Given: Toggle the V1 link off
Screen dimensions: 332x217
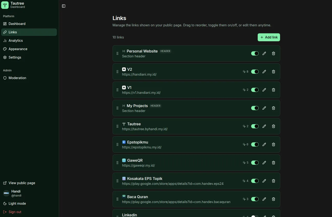Looking at the screenshot, I should [255, 90].
